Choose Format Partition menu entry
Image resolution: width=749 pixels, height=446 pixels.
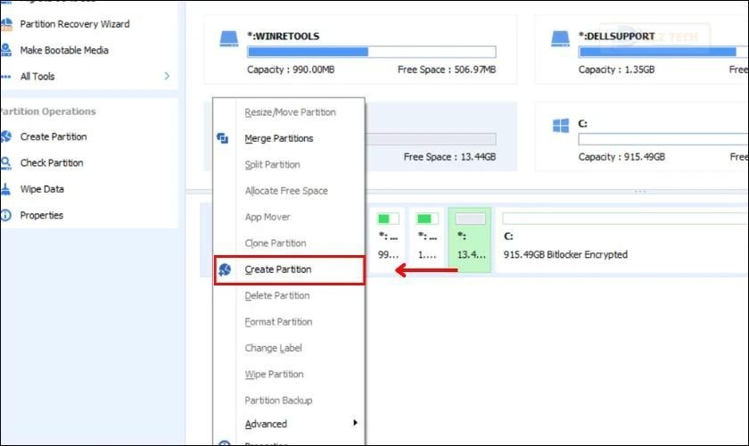pos(278,322)
